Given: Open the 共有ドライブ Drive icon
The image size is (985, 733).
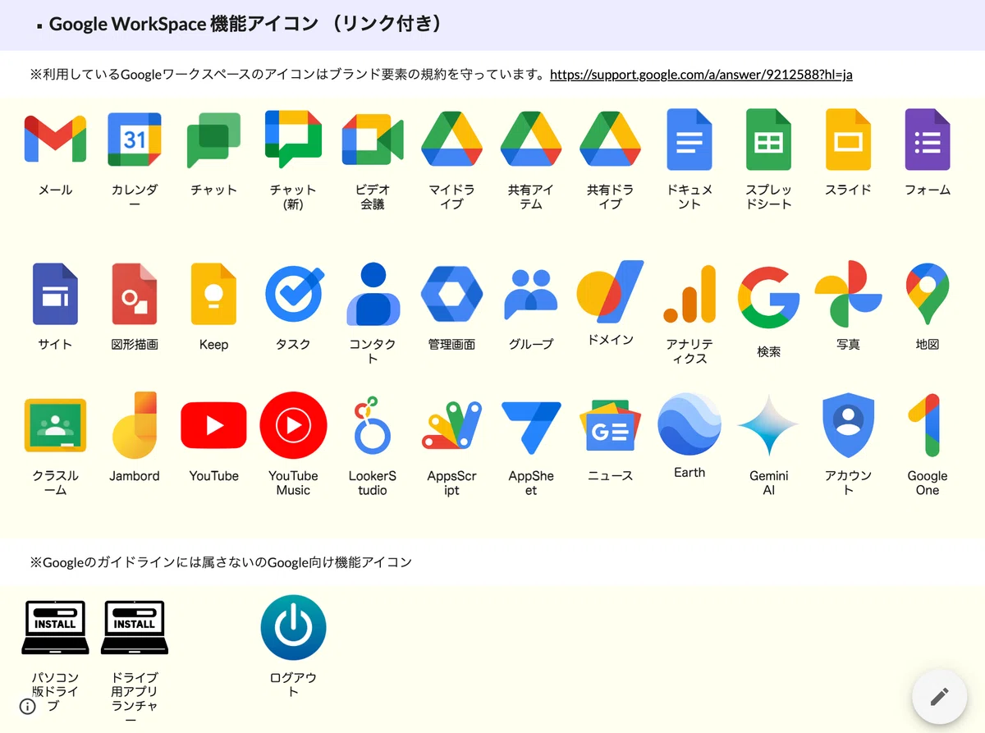Looking at the screenshot, I should [x=610, y=140].
